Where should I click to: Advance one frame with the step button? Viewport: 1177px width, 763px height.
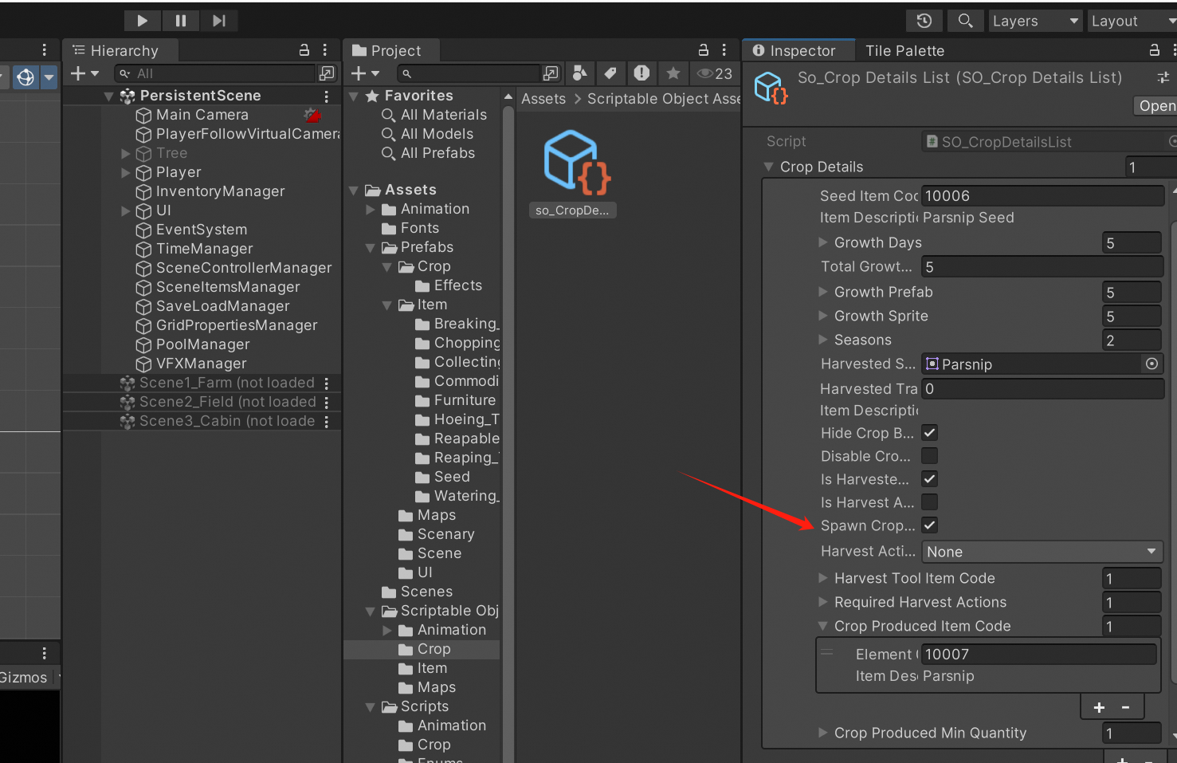click(219, 21)
